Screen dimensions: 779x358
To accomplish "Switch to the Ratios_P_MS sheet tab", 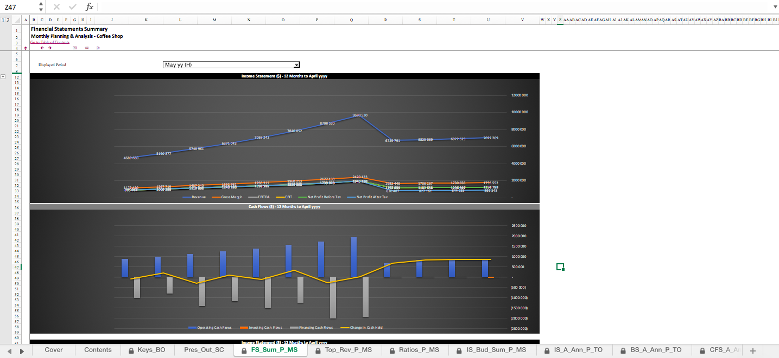I will click(414, 350).
